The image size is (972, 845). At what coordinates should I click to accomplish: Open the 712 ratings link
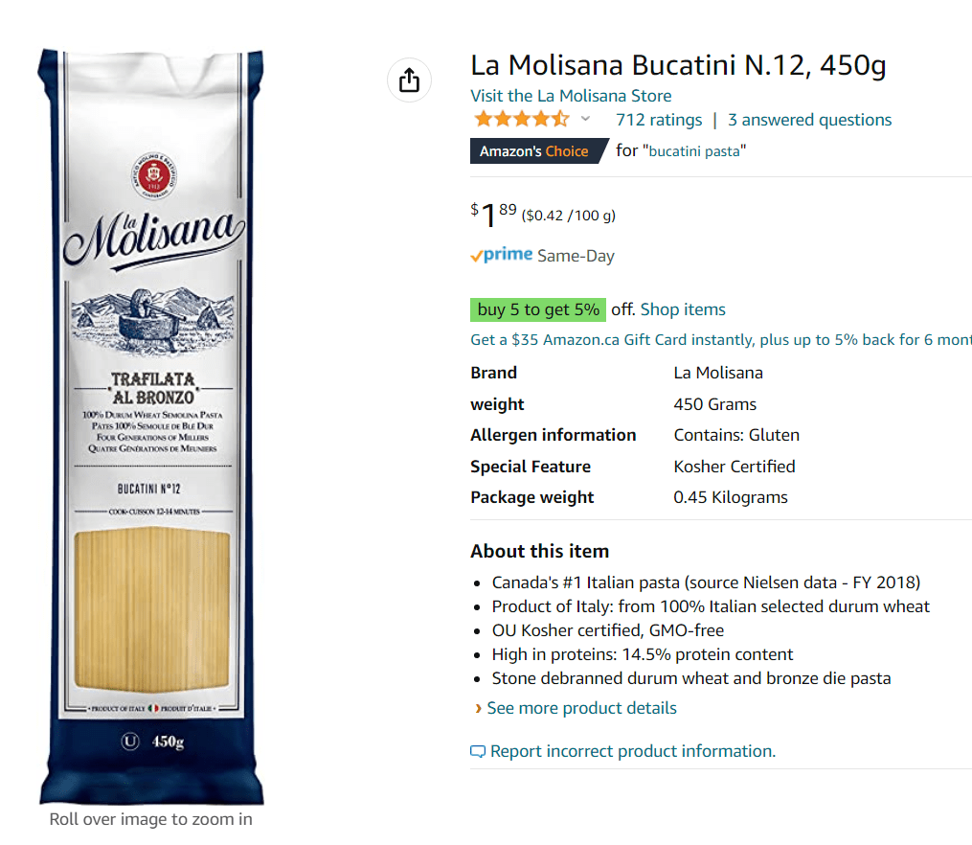click(658, 120)
